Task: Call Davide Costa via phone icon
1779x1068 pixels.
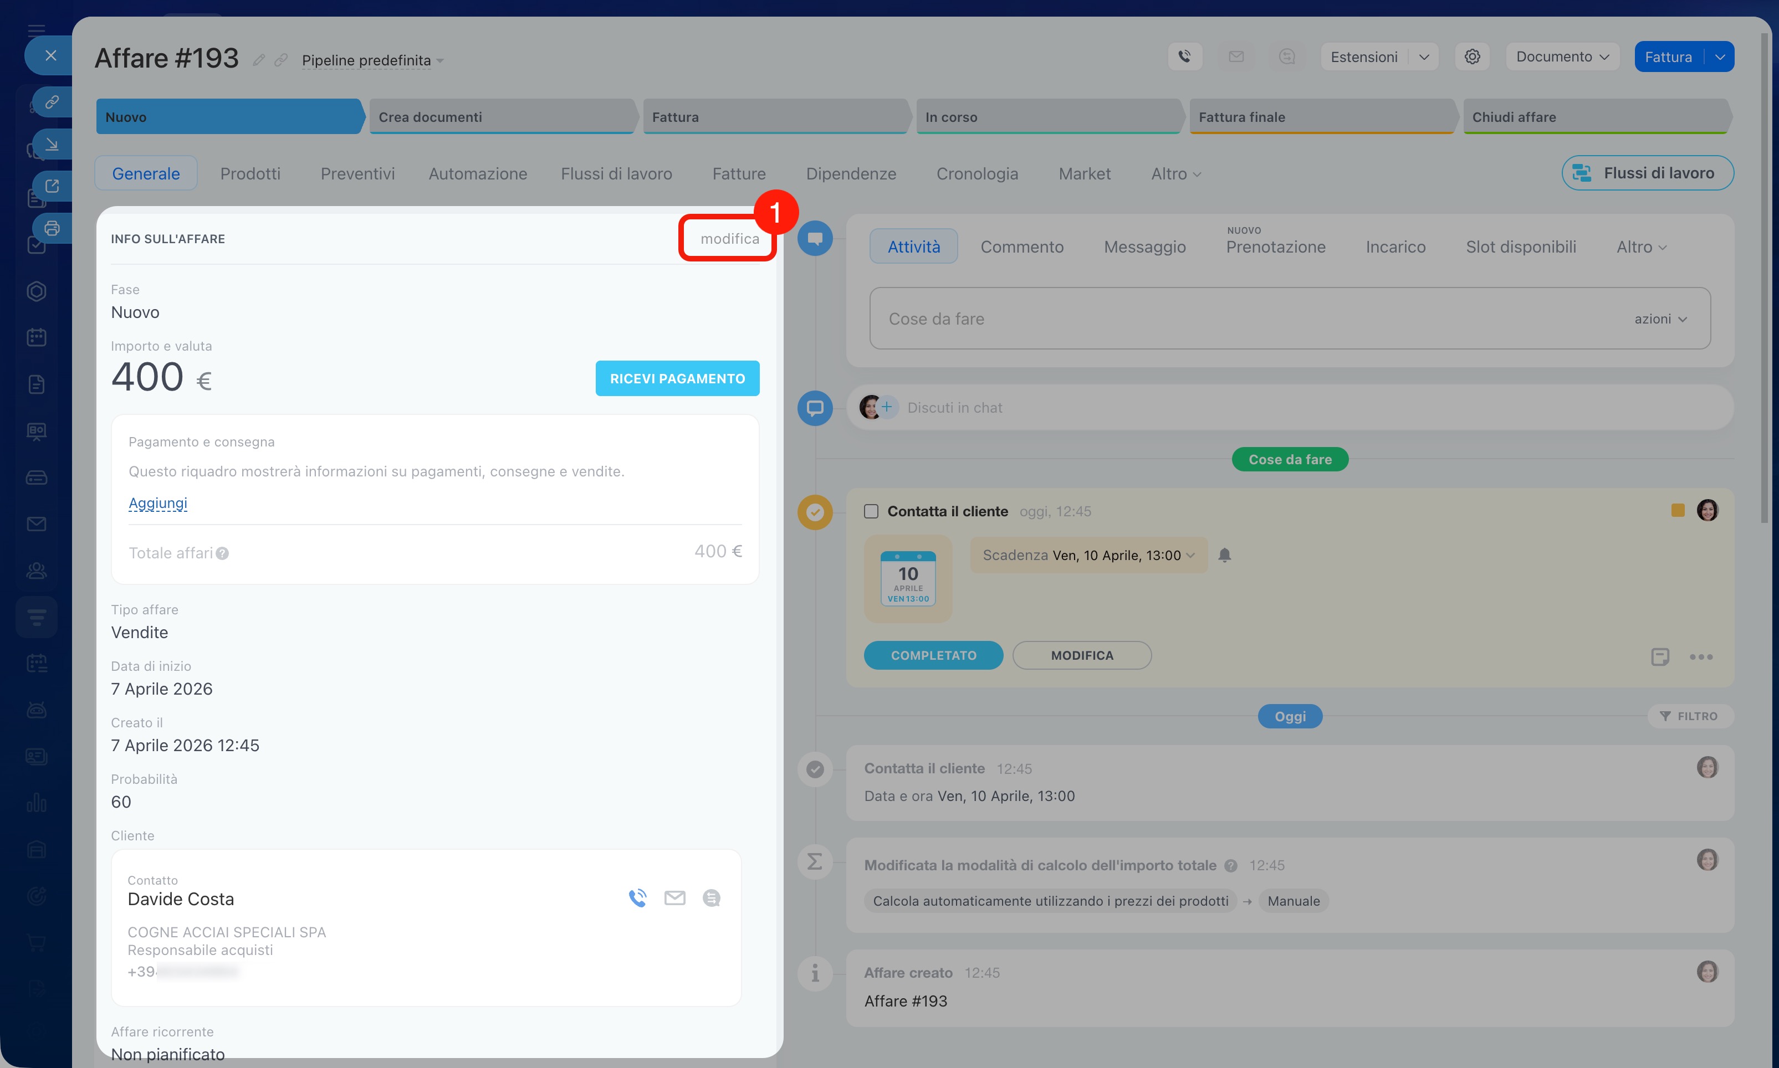Action: 637,897
